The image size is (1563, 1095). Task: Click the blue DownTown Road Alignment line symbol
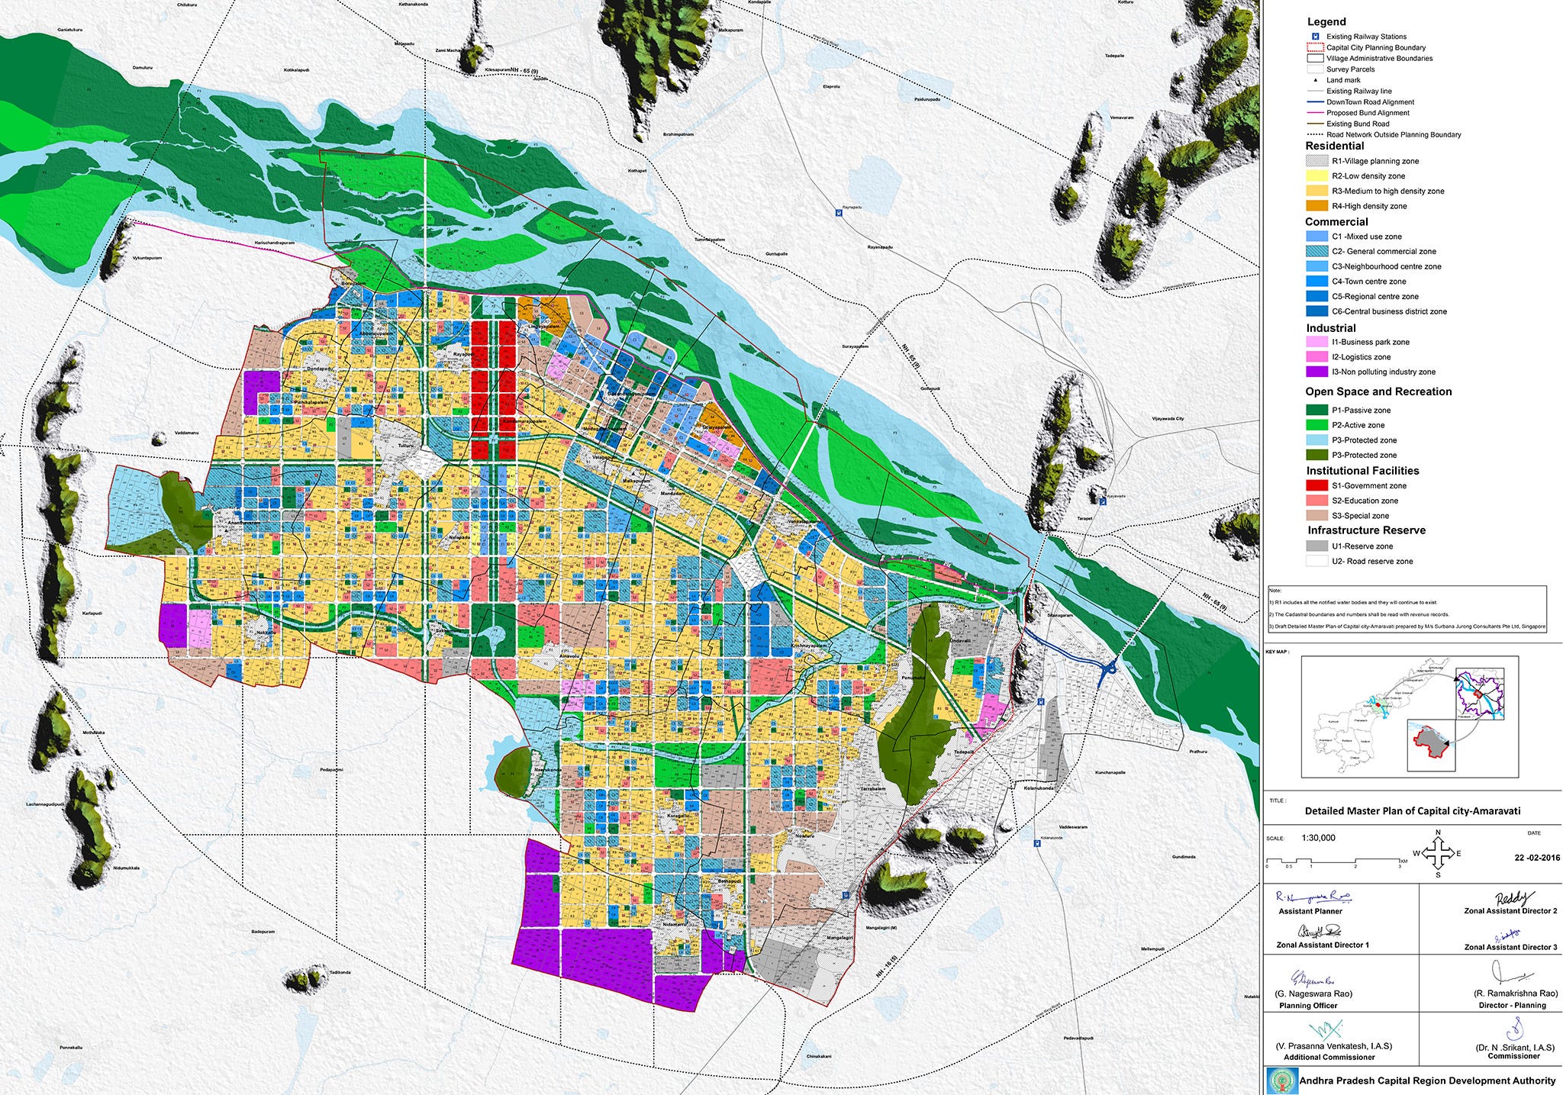[x=1314, y=102]
